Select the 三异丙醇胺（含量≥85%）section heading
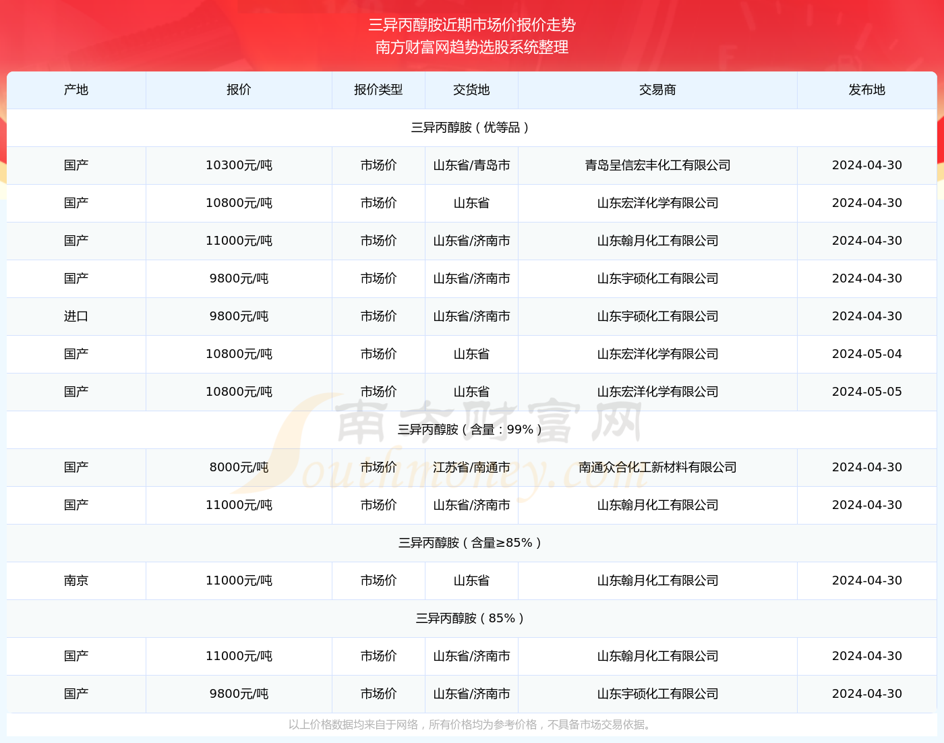The width and height of the screenshot is (944, 743). click(x=471, y=543)
